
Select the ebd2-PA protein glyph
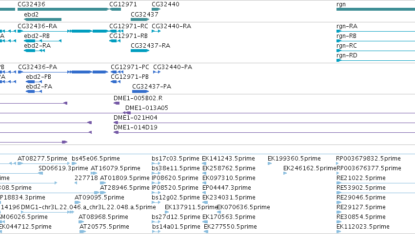coord(34,91)
